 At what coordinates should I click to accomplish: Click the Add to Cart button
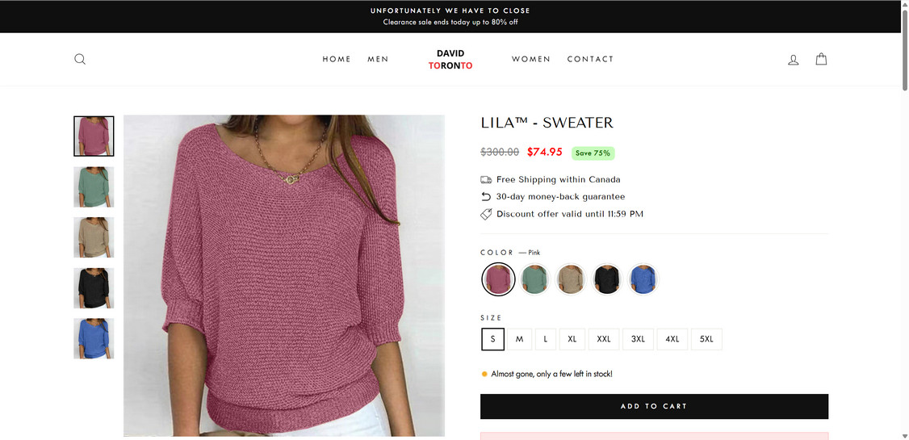tap(654, 406)
